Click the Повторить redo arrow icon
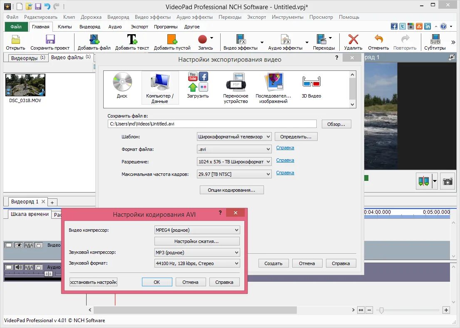Image resolution: width=460 pixels, height=328 pixels. click(x=405, y=39)
